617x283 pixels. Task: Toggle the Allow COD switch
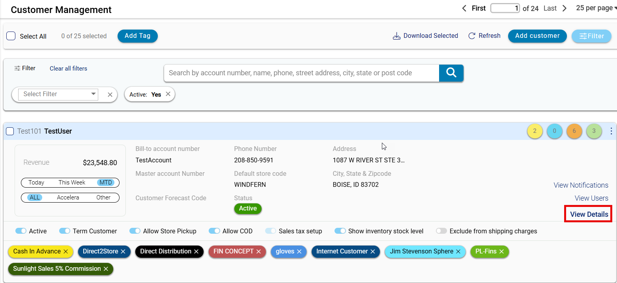pyautogui.click(x=214, y=231)
